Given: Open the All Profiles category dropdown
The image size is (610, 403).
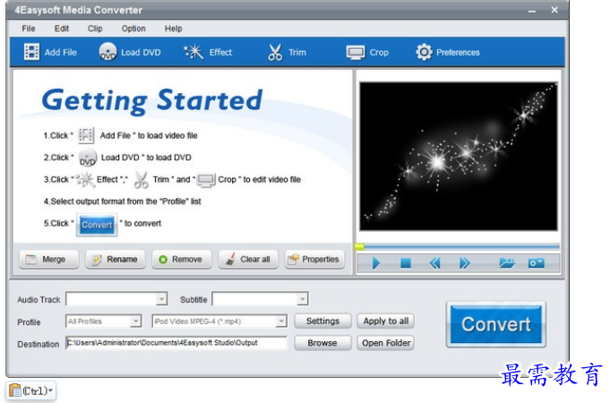Looking at the screenshot, I should pos(135,322).
